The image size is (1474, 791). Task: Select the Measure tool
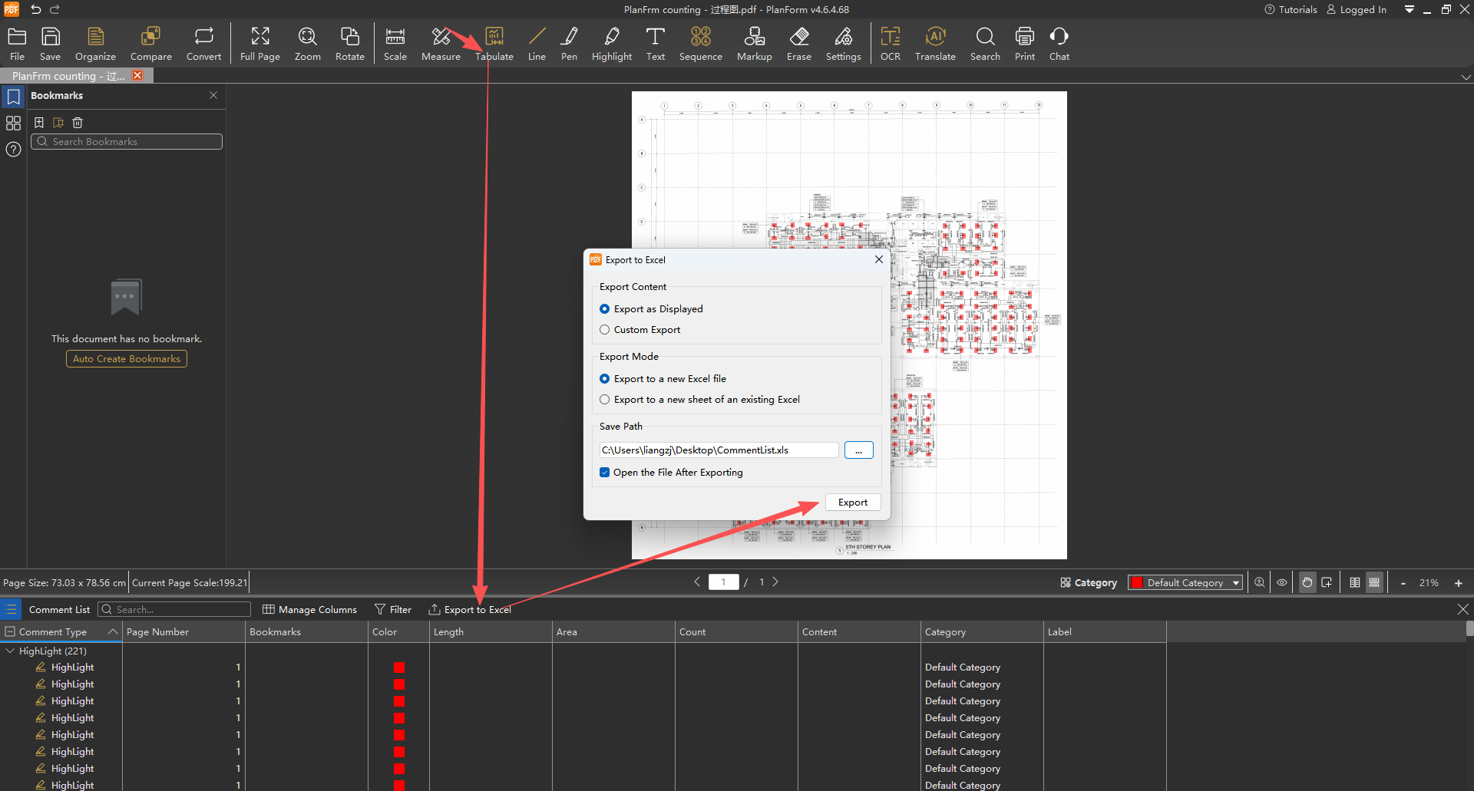441,44
